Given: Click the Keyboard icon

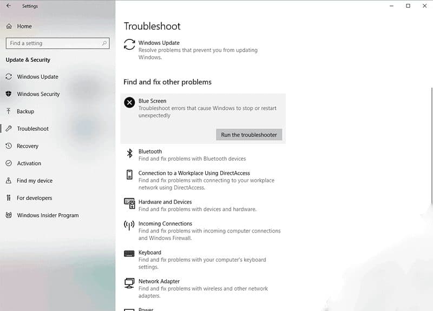Looking at the screenshot, I should pos(129,253).
